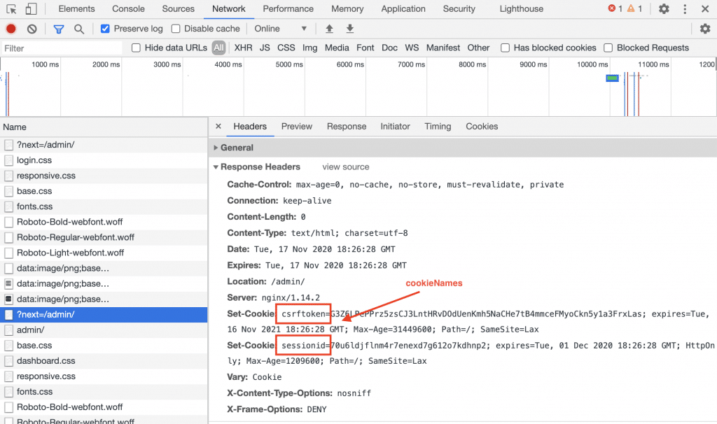Open Network settings gear icon
Viewport: 717px width, 424px height.
click(x=705, y=29)
